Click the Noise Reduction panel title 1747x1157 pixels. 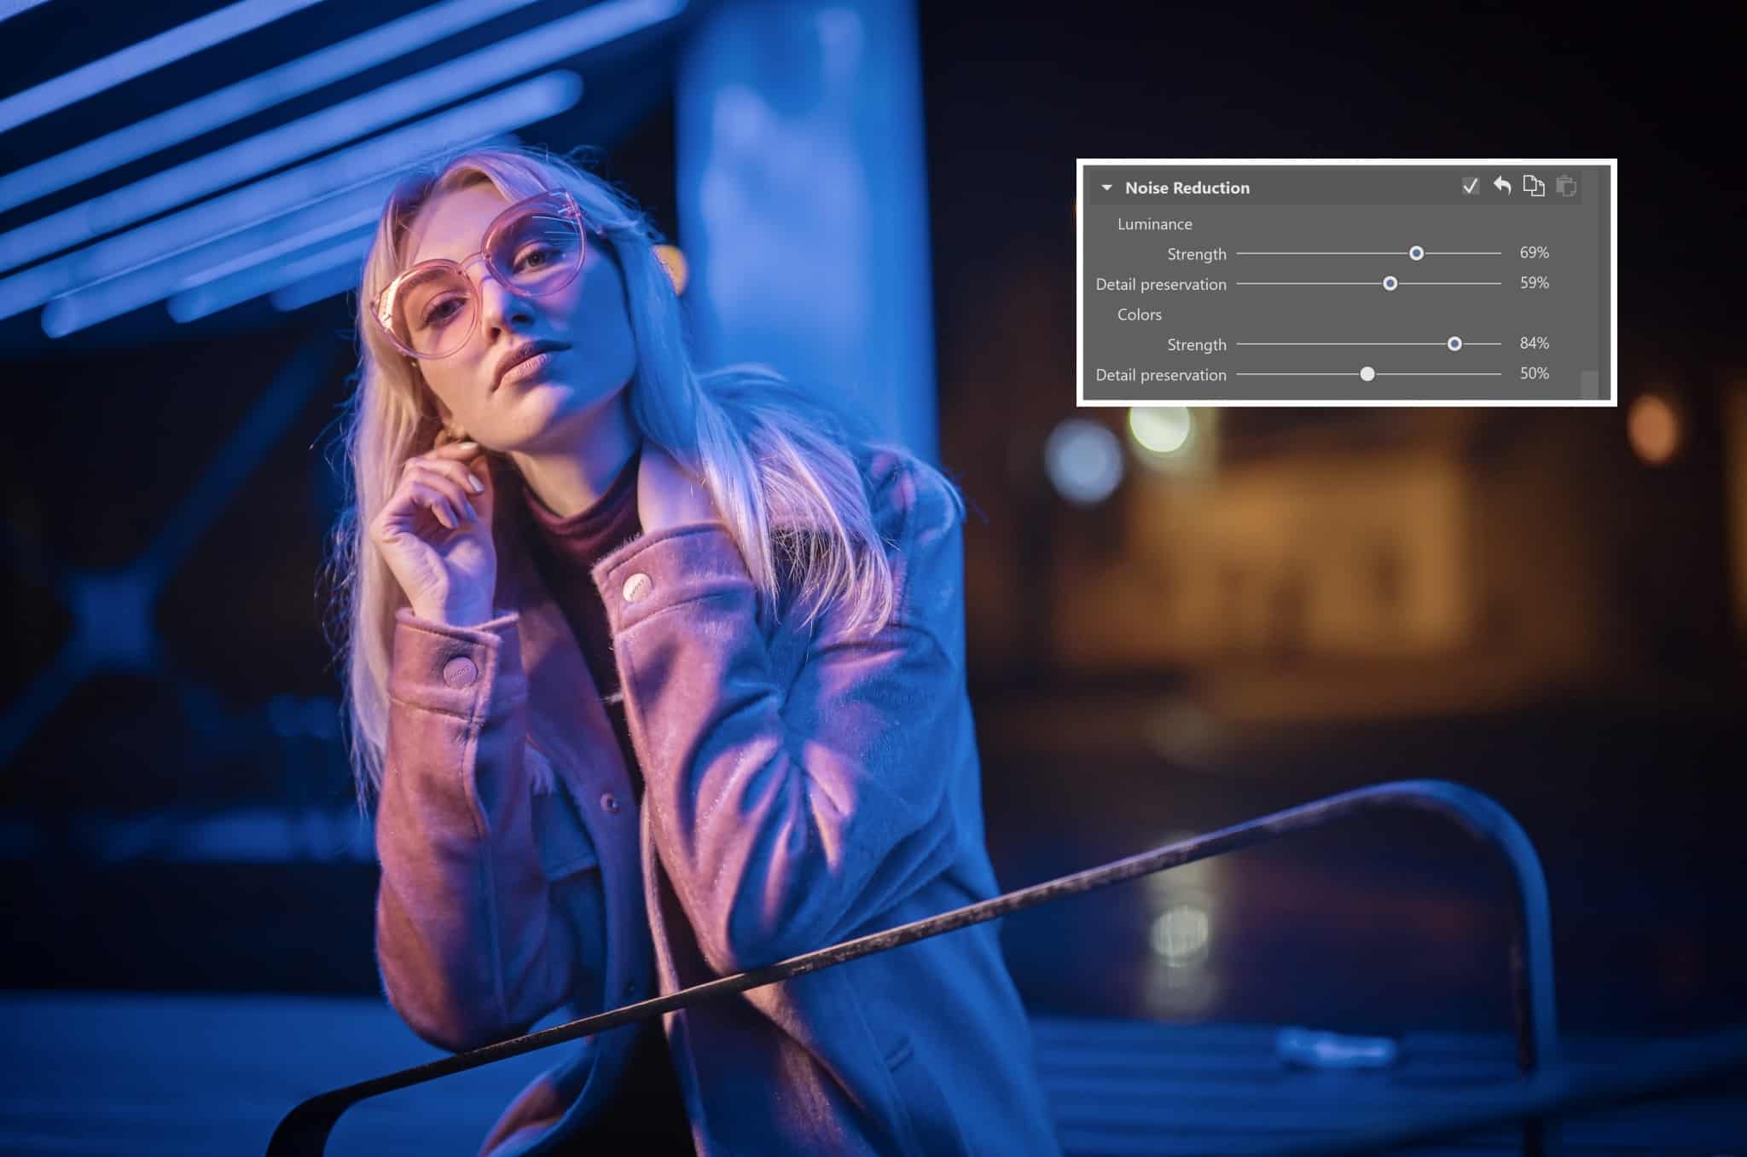pyautogui.click(x=1187, y=188)
